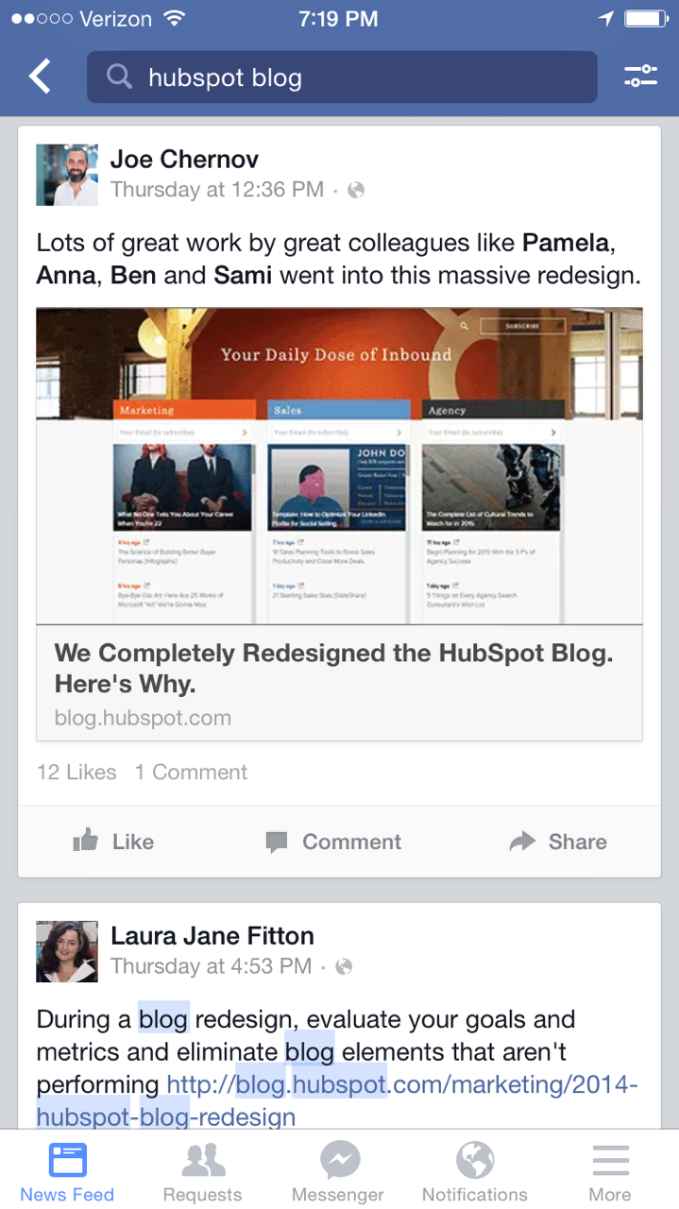Viewport: 679px width, 1209px height.
Task: Tap the globe privacy icon on Joe's post
Action: (x=356, y=190)
